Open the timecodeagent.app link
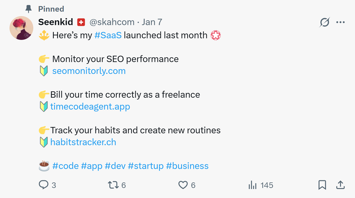Viewport: 355px width, 198px height. coord(90,107)
